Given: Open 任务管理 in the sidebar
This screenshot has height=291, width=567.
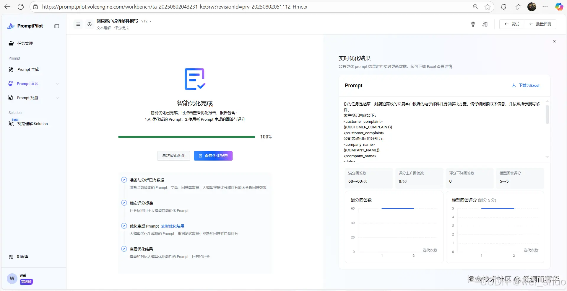Looking at the screenshot, I should pos(25,43).
